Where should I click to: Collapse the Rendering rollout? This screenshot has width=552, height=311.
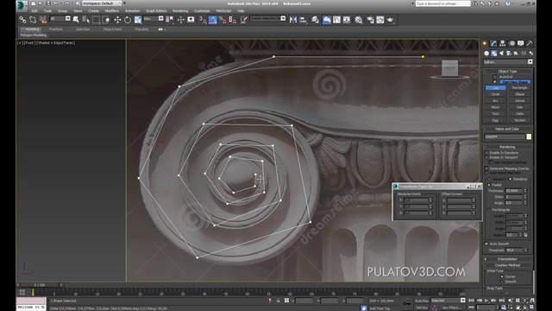click(507, 147)
